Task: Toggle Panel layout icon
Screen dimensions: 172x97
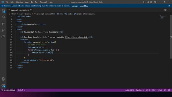Action: point(148,2)
